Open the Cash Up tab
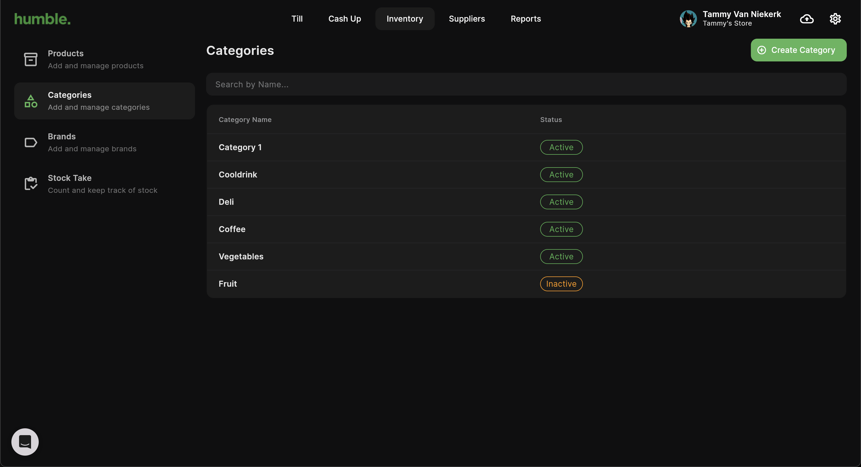Viewport: 861px width, 467px height. (345, 19)
